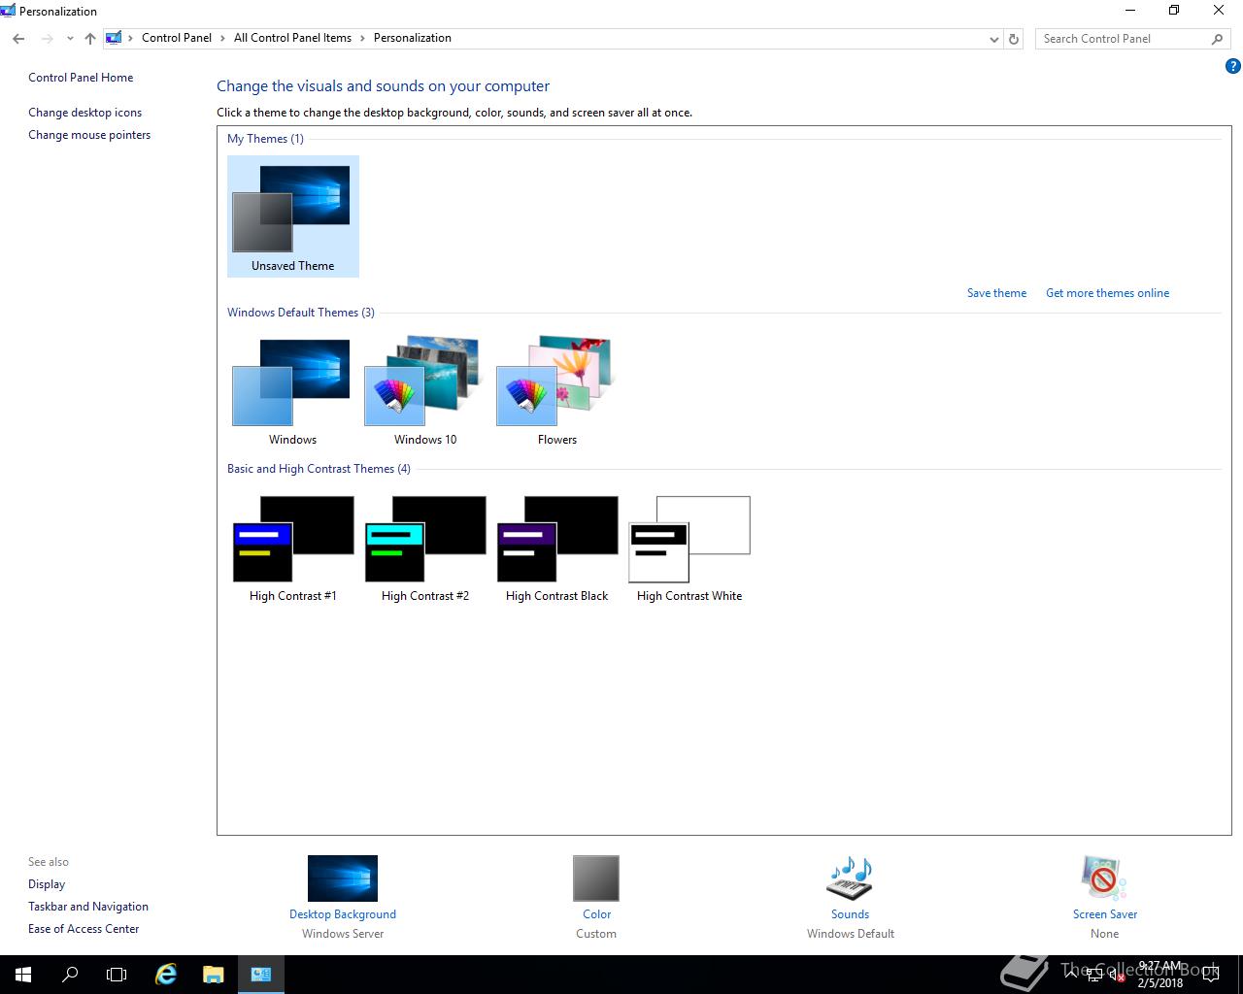This screenshot has height=994, width=1243.
Task: Open the Display link under See also
Action: (x=47, y=884)
